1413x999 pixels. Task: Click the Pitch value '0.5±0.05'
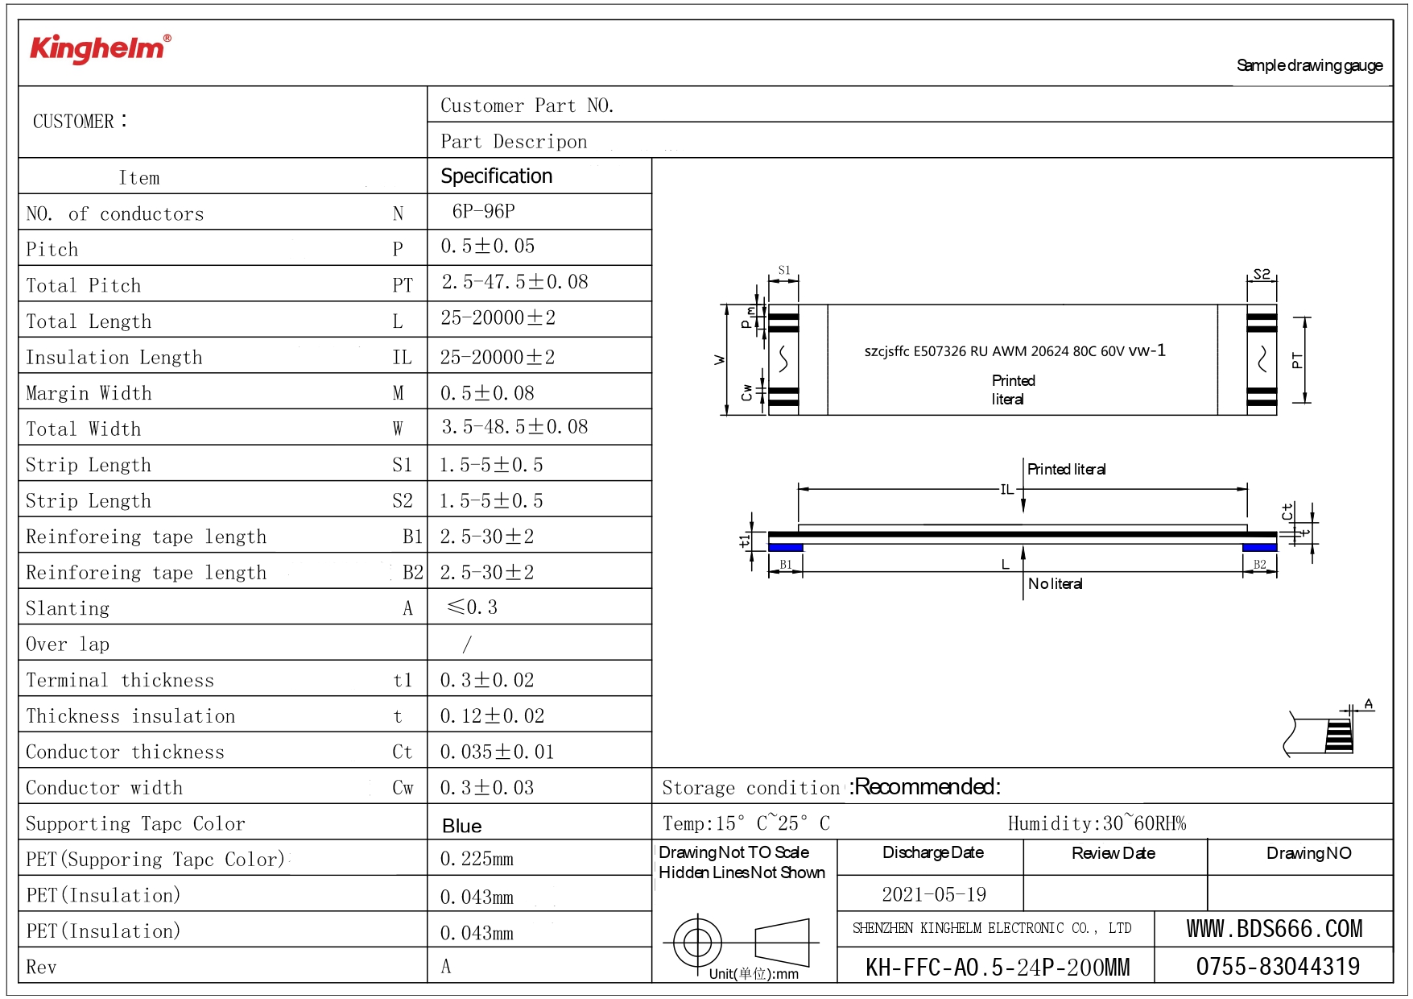pyautogui.click(x=488, y=247)
